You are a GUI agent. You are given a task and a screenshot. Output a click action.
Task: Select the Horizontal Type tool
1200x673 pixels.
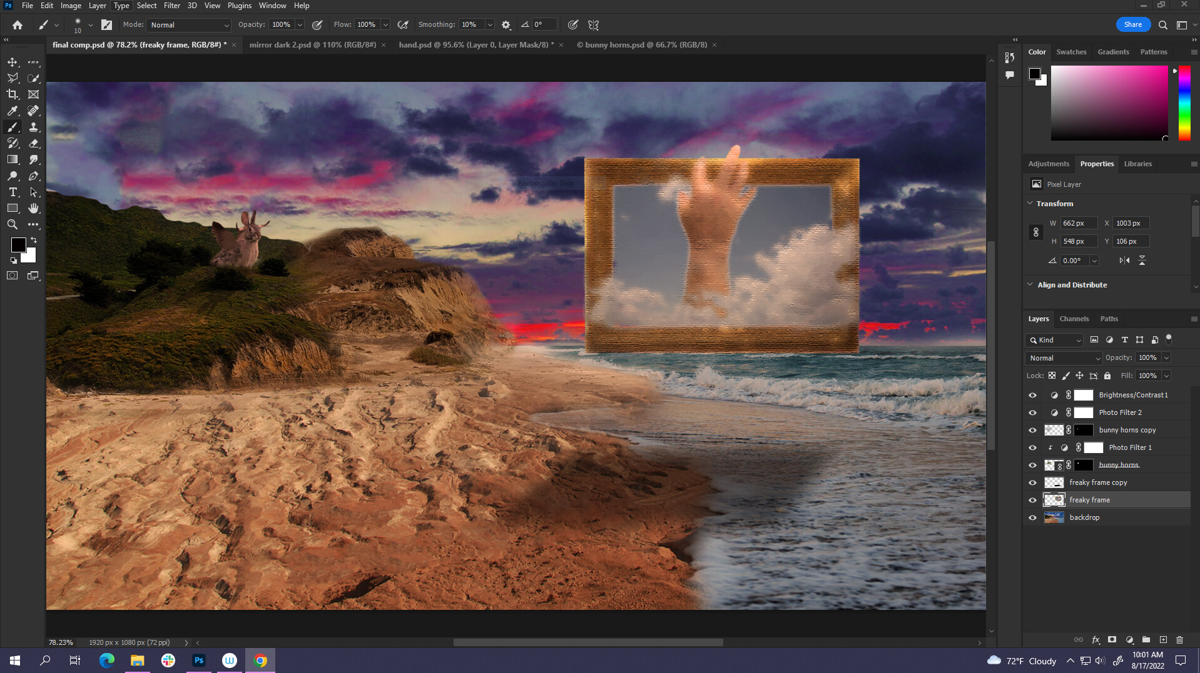pos(13,192)
